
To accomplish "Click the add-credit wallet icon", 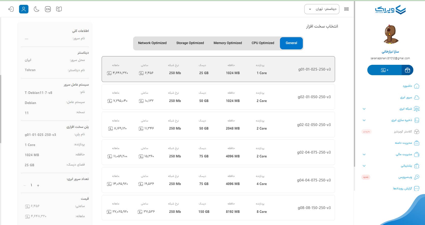I will click(x=407, y=70).
